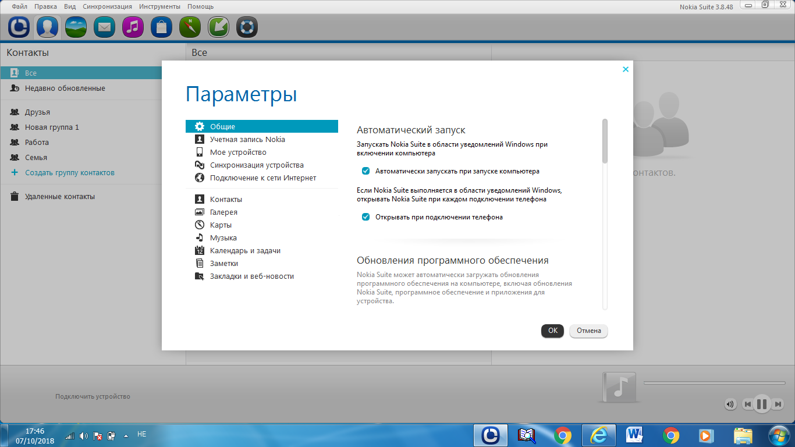The width and height of the screenshot is (795, 447).
Task: Click the Nokia Suite taskbar button
Action: [x=491, y=435]
